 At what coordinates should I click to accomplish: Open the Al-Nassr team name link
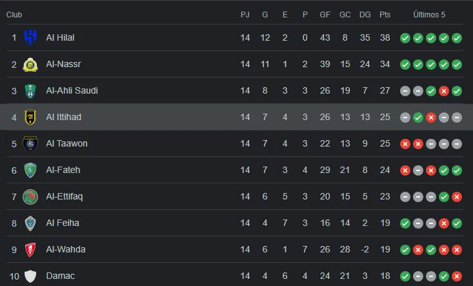click(x=63, y=64)
